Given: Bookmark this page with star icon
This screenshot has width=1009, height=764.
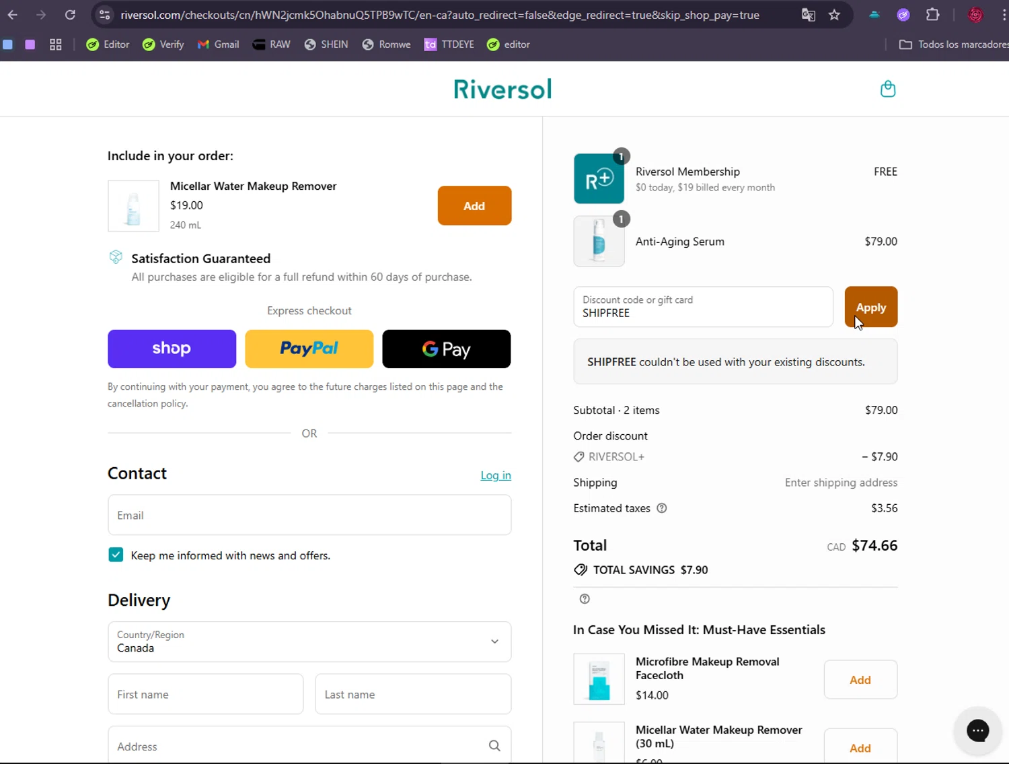Looking at the screenshot, I should pyautogui.click(x=834, y=15).
